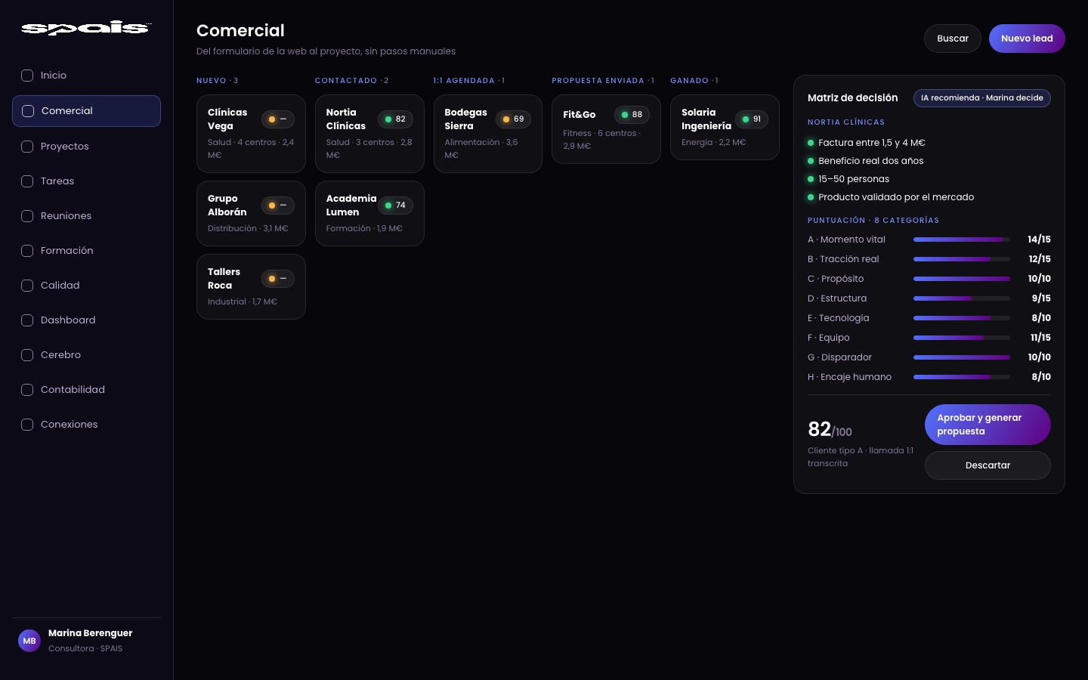This screenshot has width=1088, height=680.
Task: Select the Bodegas Sierra lead card
Action: 488,134
